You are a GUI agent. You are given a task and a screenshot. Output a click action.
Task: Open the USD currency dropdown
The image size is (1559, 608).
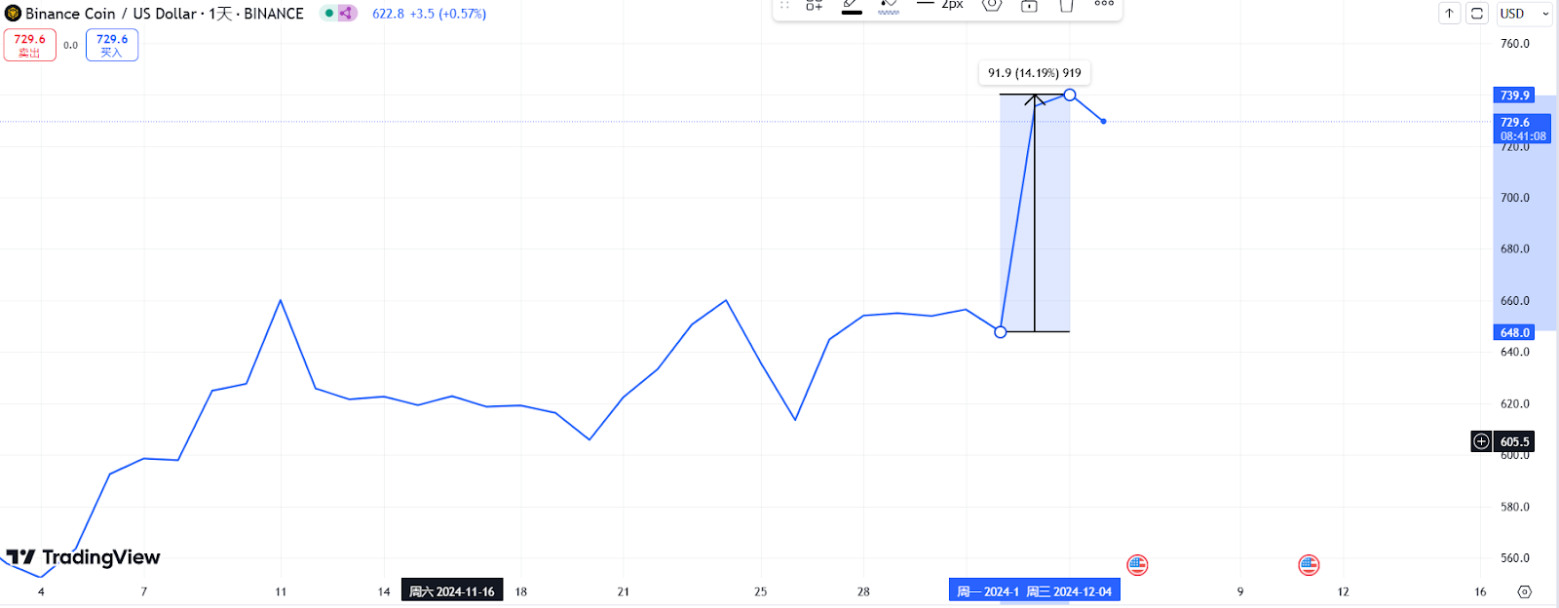pyautogui.click(x=1525, y=14)
